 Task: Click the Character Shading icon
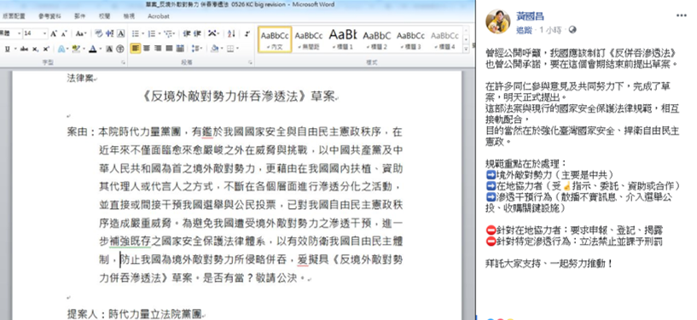click(109, 49)
